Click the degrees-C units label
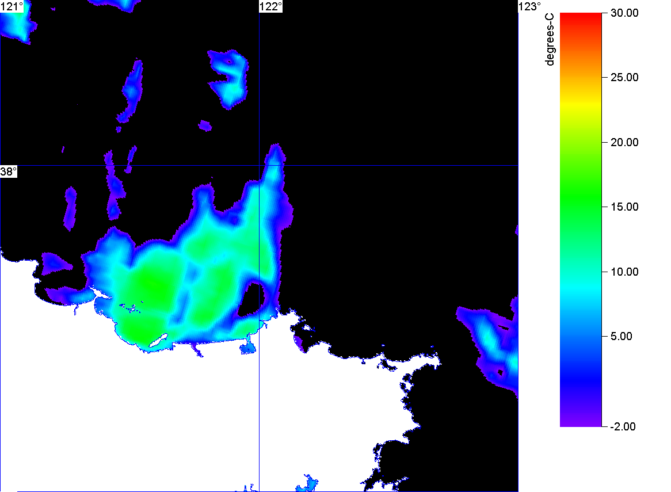Image resolution: width=671 pixels, height=492 pixels. pyautogui.click(x=550, y=39)
